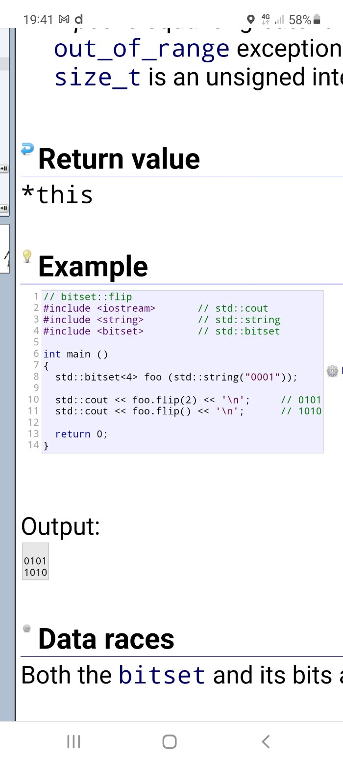Tap the 'd' notification icon in status bar
This screenshot has width=343, height=764.
(78, 20)
